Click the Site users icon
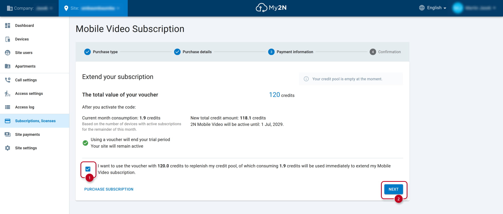The height and width of the screenshot is (214, 503). [x=8, y=53]
